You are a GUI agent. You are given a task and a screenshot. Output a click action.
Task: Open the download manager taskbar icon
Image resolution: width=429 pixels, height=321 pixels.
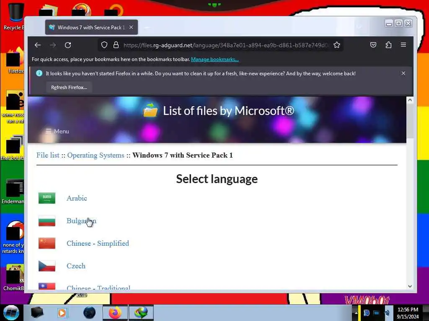tap(141, 313)
